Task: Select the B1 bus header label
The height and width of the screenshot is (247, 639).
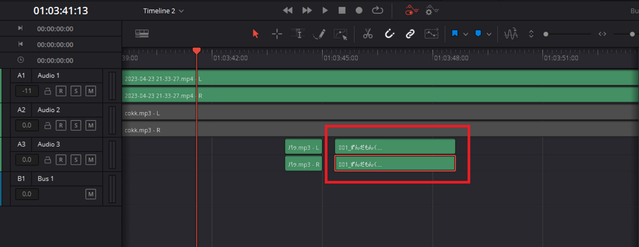Action: (21, 178)
